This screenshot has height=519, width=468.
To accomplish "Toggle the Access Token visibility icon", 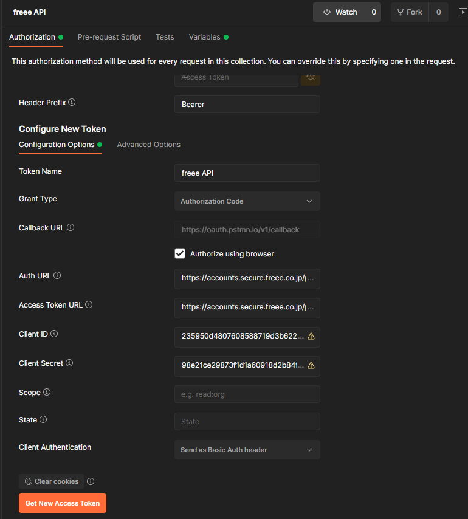I will point(311,78).
